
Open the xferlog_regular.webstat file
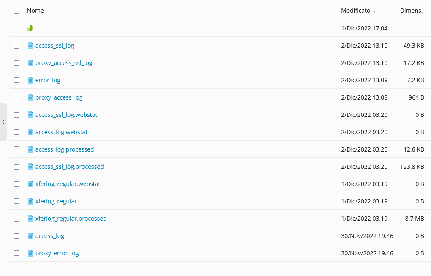point(68,184)
